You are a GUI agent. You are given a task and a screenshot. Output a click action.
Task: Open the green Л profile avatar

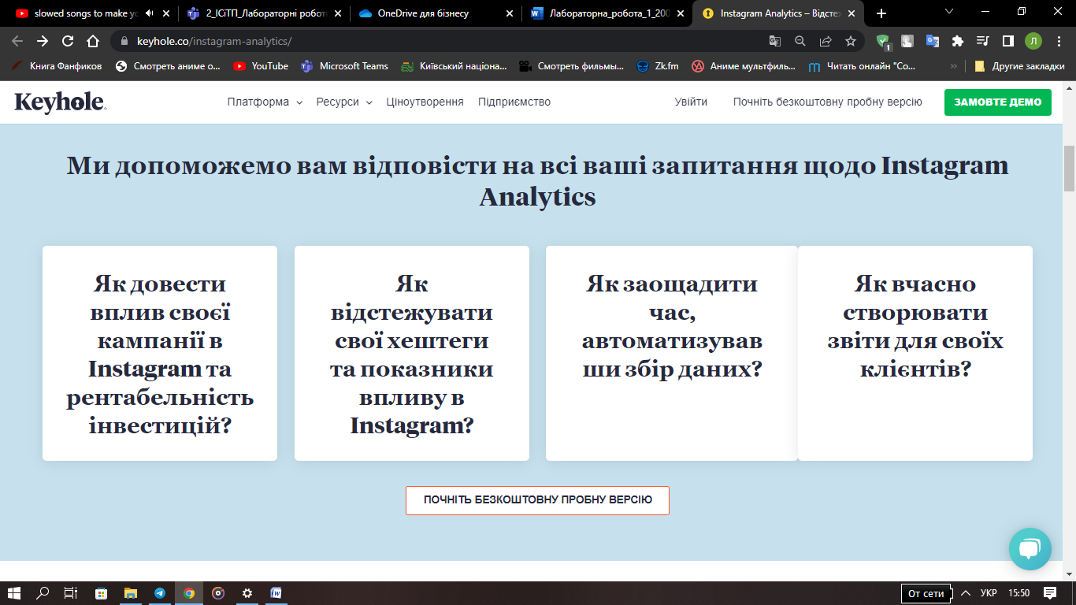tap(1033, 41)
